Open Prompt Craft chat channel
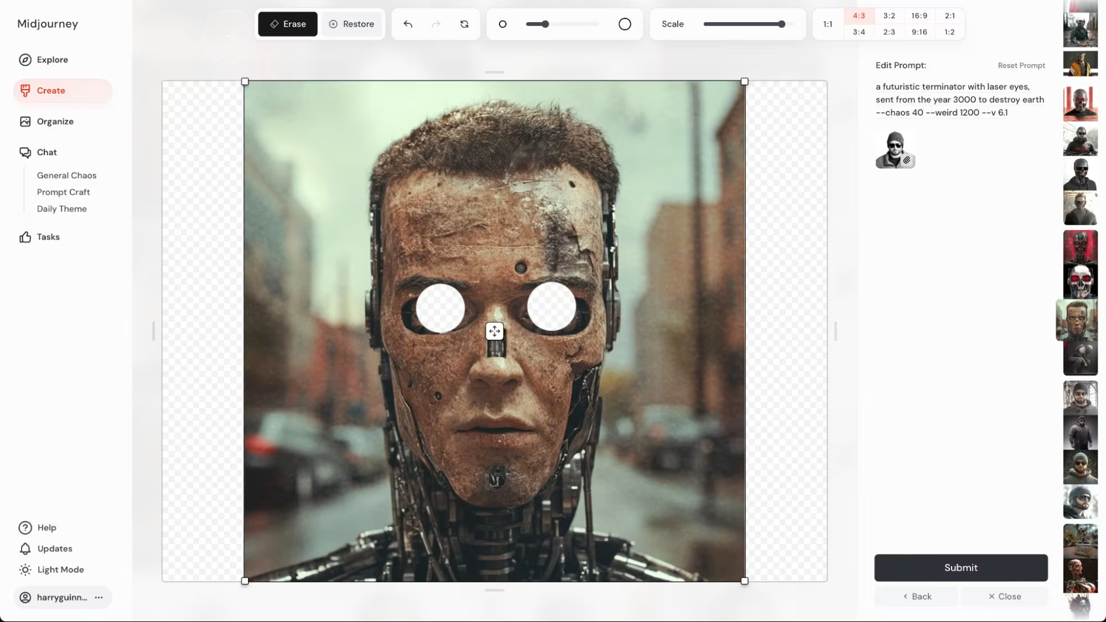 pyautogui.click(x=63, y=192)
